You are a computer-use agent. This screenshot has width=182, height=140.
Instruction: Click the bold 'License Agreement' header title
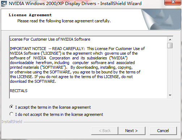tap(30, 15)
